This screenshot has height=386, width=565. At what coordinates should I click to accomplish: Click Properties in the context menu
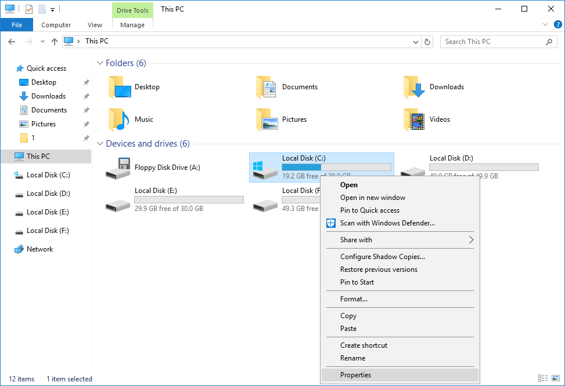click(400, 375)
